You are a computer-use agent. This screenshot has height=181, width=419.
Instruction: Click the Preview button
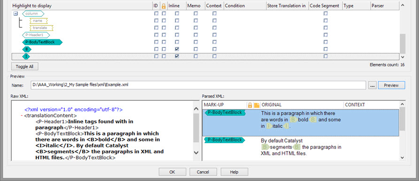click(x=391, y=85)
